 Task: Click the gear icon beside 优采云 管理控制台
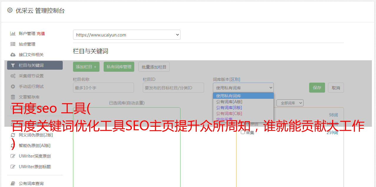[10, 10]
